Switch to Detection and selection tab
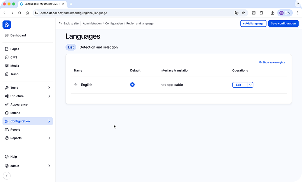This screenshot has height=182, width=302. pyautogui.click(x=98, y=47)
